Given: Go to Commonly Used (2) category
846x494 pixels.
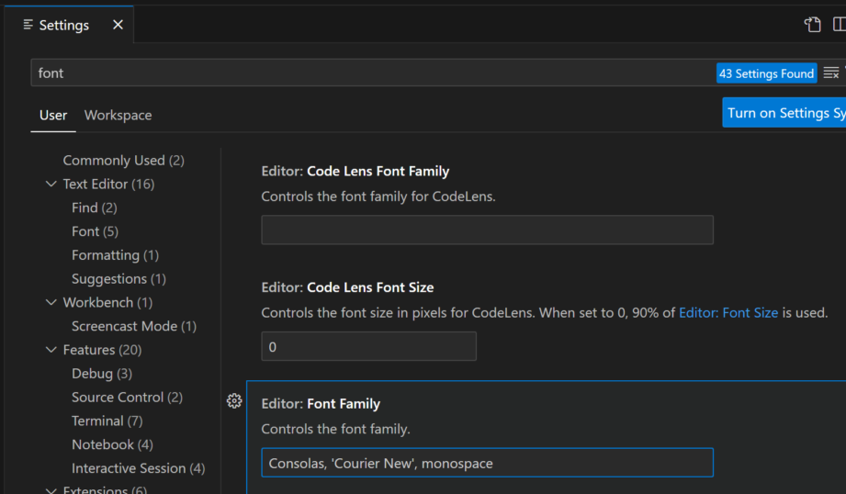Looking at the screenshot, I should coord(123,161).
